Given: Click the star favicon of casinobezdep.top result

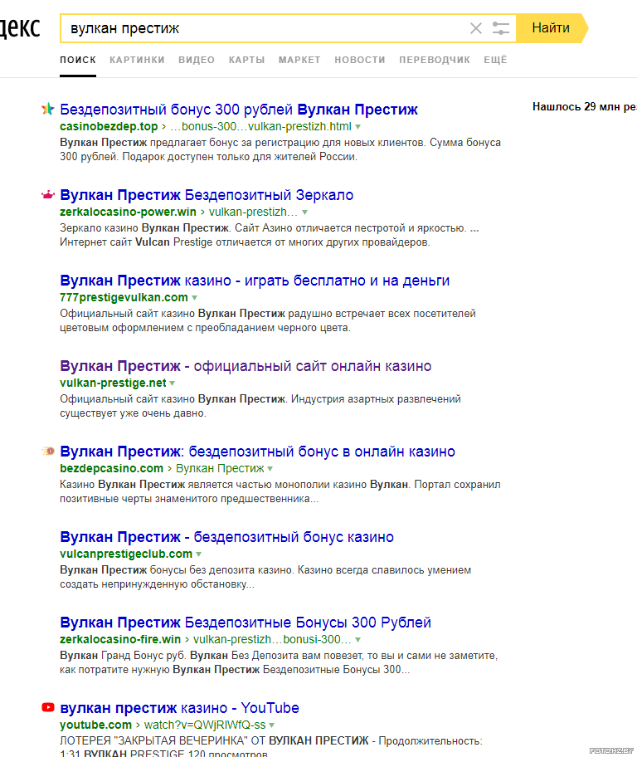Looking at the screenshot, I should tap(48, 109).
